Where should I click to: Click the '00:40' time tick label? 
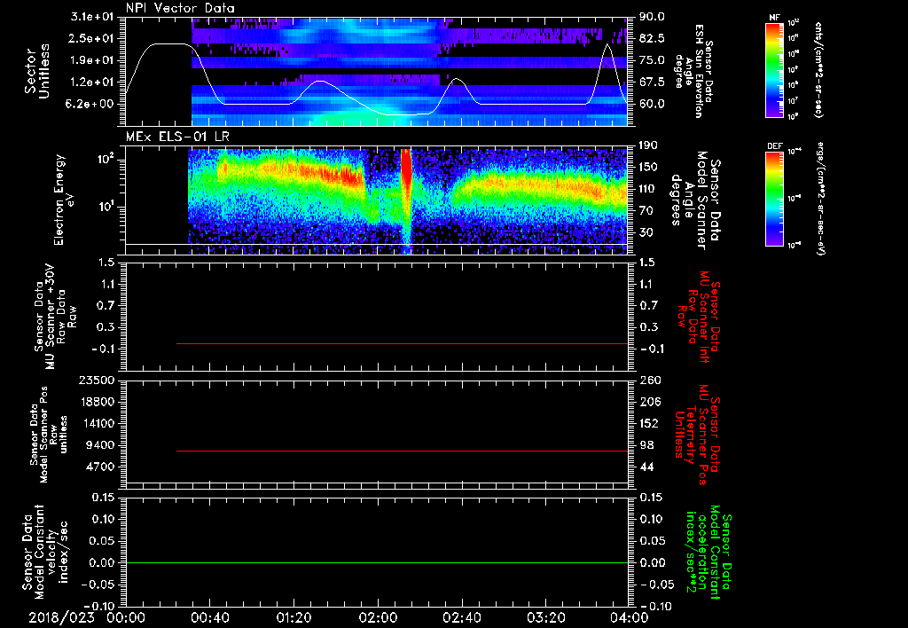[x=209, y=617]
